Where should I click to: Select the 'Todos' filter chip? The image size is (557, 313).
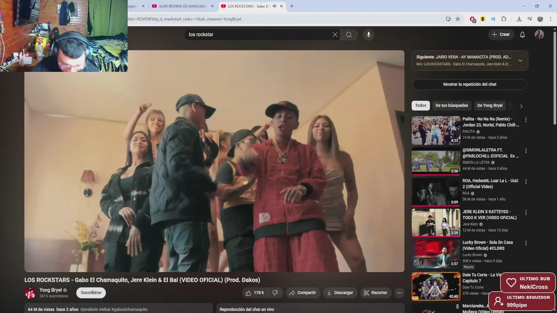click(421, 106)
